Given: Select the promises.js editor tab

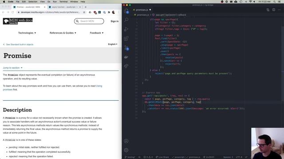Looking at the screenshot, I should (x=142, y=10).
